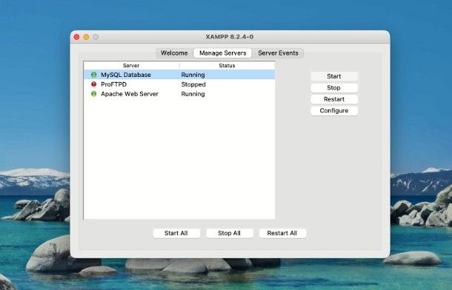The image size is (452, 290).
Task: Click the green status icon beside MySQL Database
Action: click(x=93, y=75)
